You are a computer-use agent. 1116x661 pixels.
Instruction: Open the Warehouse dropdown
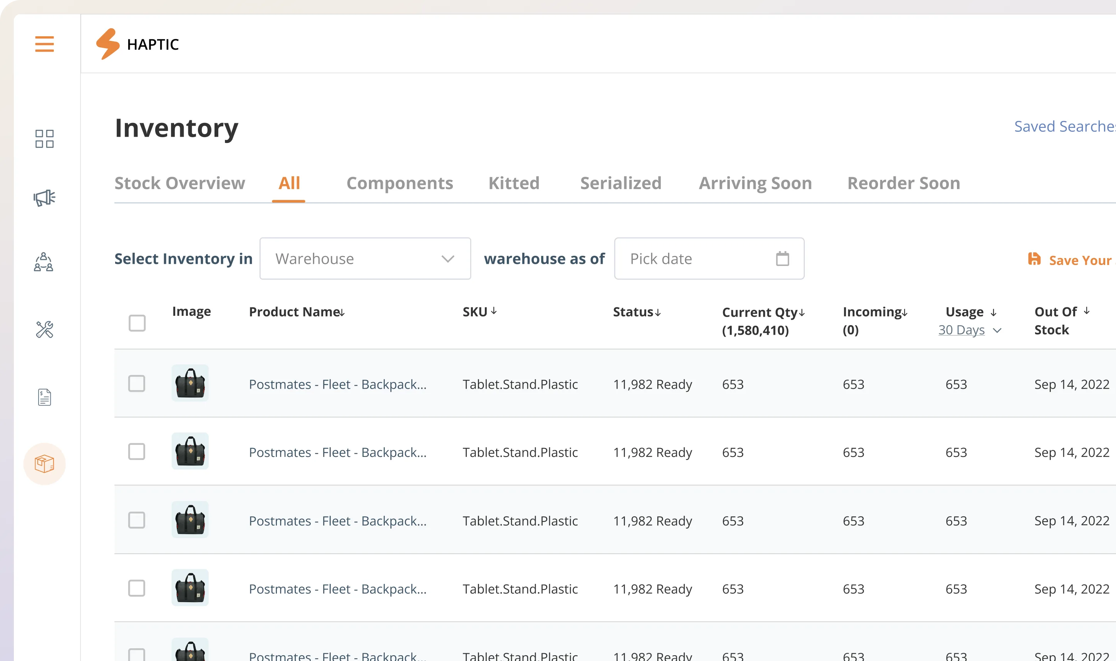[365, 259]
